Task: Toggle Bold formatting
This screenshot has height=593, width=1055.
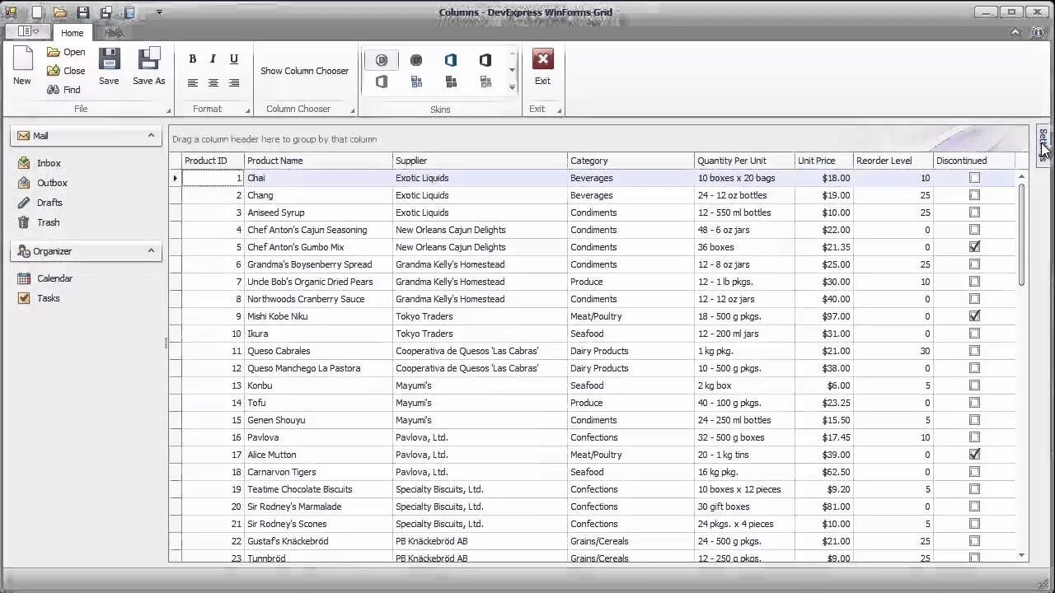Action: point(192,59)
